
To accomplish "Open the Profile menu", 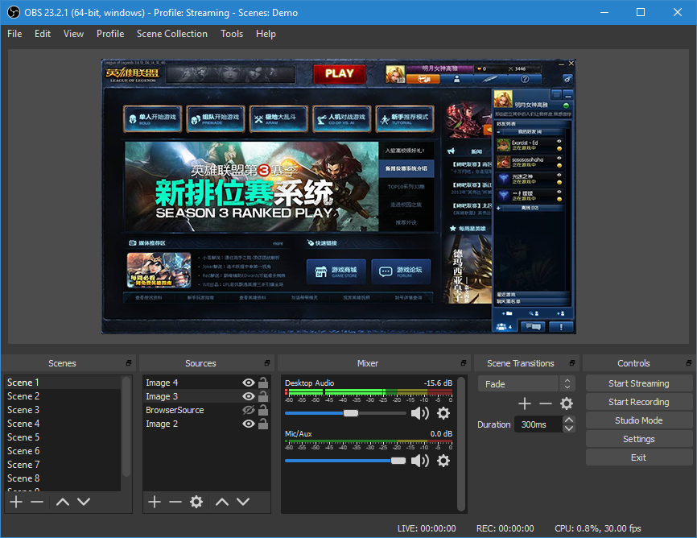I will point(110,34).
